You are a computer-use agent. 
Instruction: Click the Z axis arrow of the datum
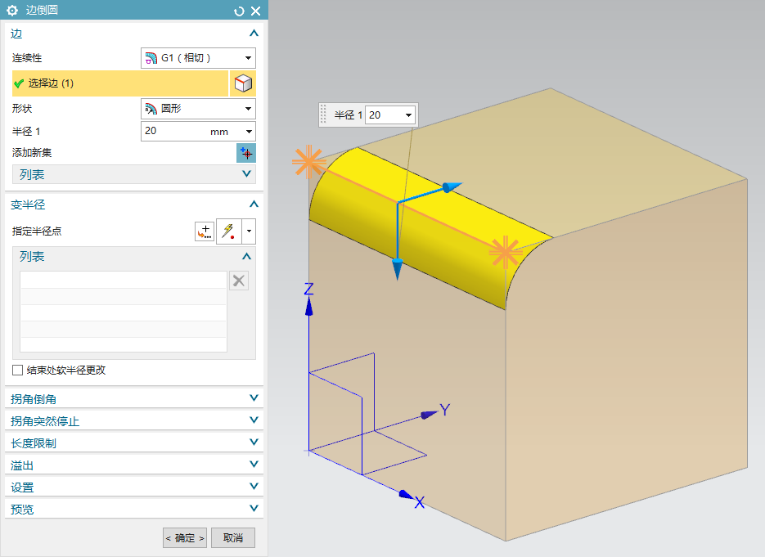(308, 306)
